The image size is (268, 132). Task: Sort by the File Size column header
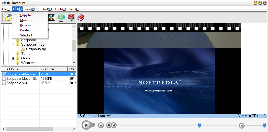click(x=53, y=69)
